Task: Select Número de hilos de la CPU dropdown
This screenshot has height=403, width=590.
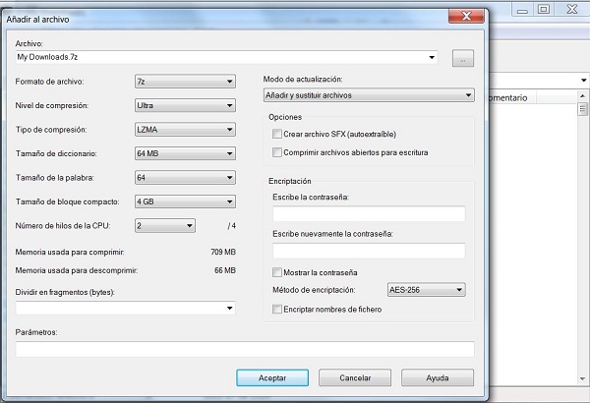Action: click(x=165, y=226)
